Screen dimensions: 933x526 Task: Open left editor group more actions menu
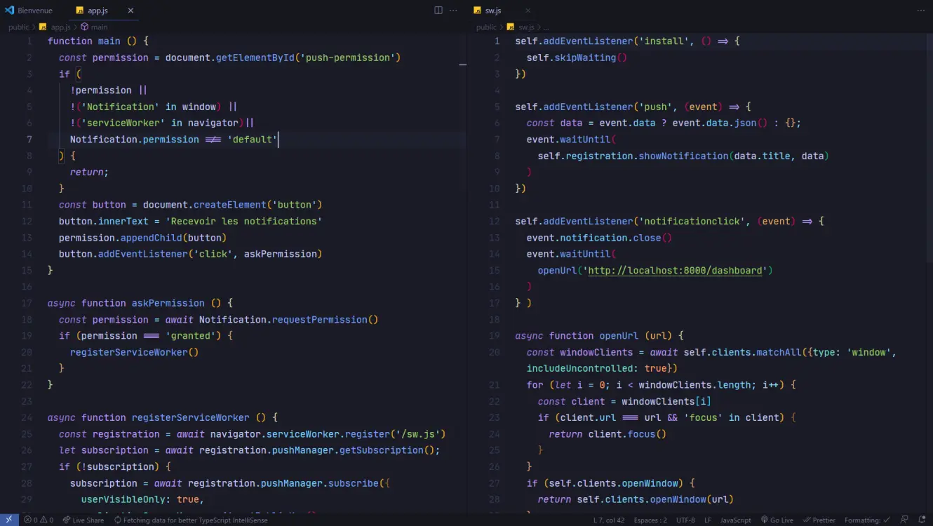coord(453,11)
